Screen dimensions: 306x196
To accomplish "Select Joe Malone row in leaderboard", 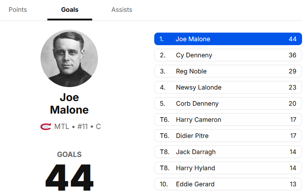I will click(x=228, y=39).
